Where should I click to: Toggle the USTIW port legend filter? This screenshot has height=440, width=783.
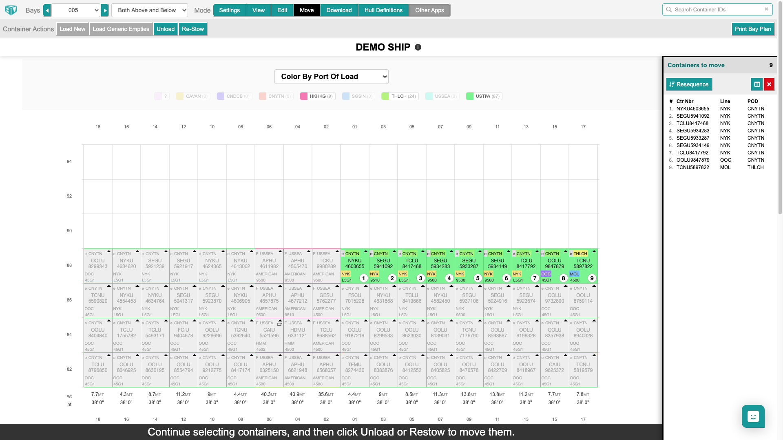[x=484, y=96]
